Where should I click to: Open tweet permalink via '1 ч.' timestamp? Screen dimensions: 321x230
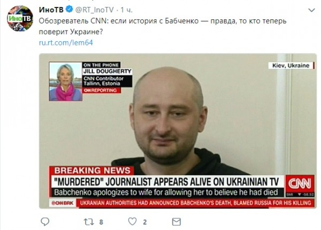tap(126, 10)
